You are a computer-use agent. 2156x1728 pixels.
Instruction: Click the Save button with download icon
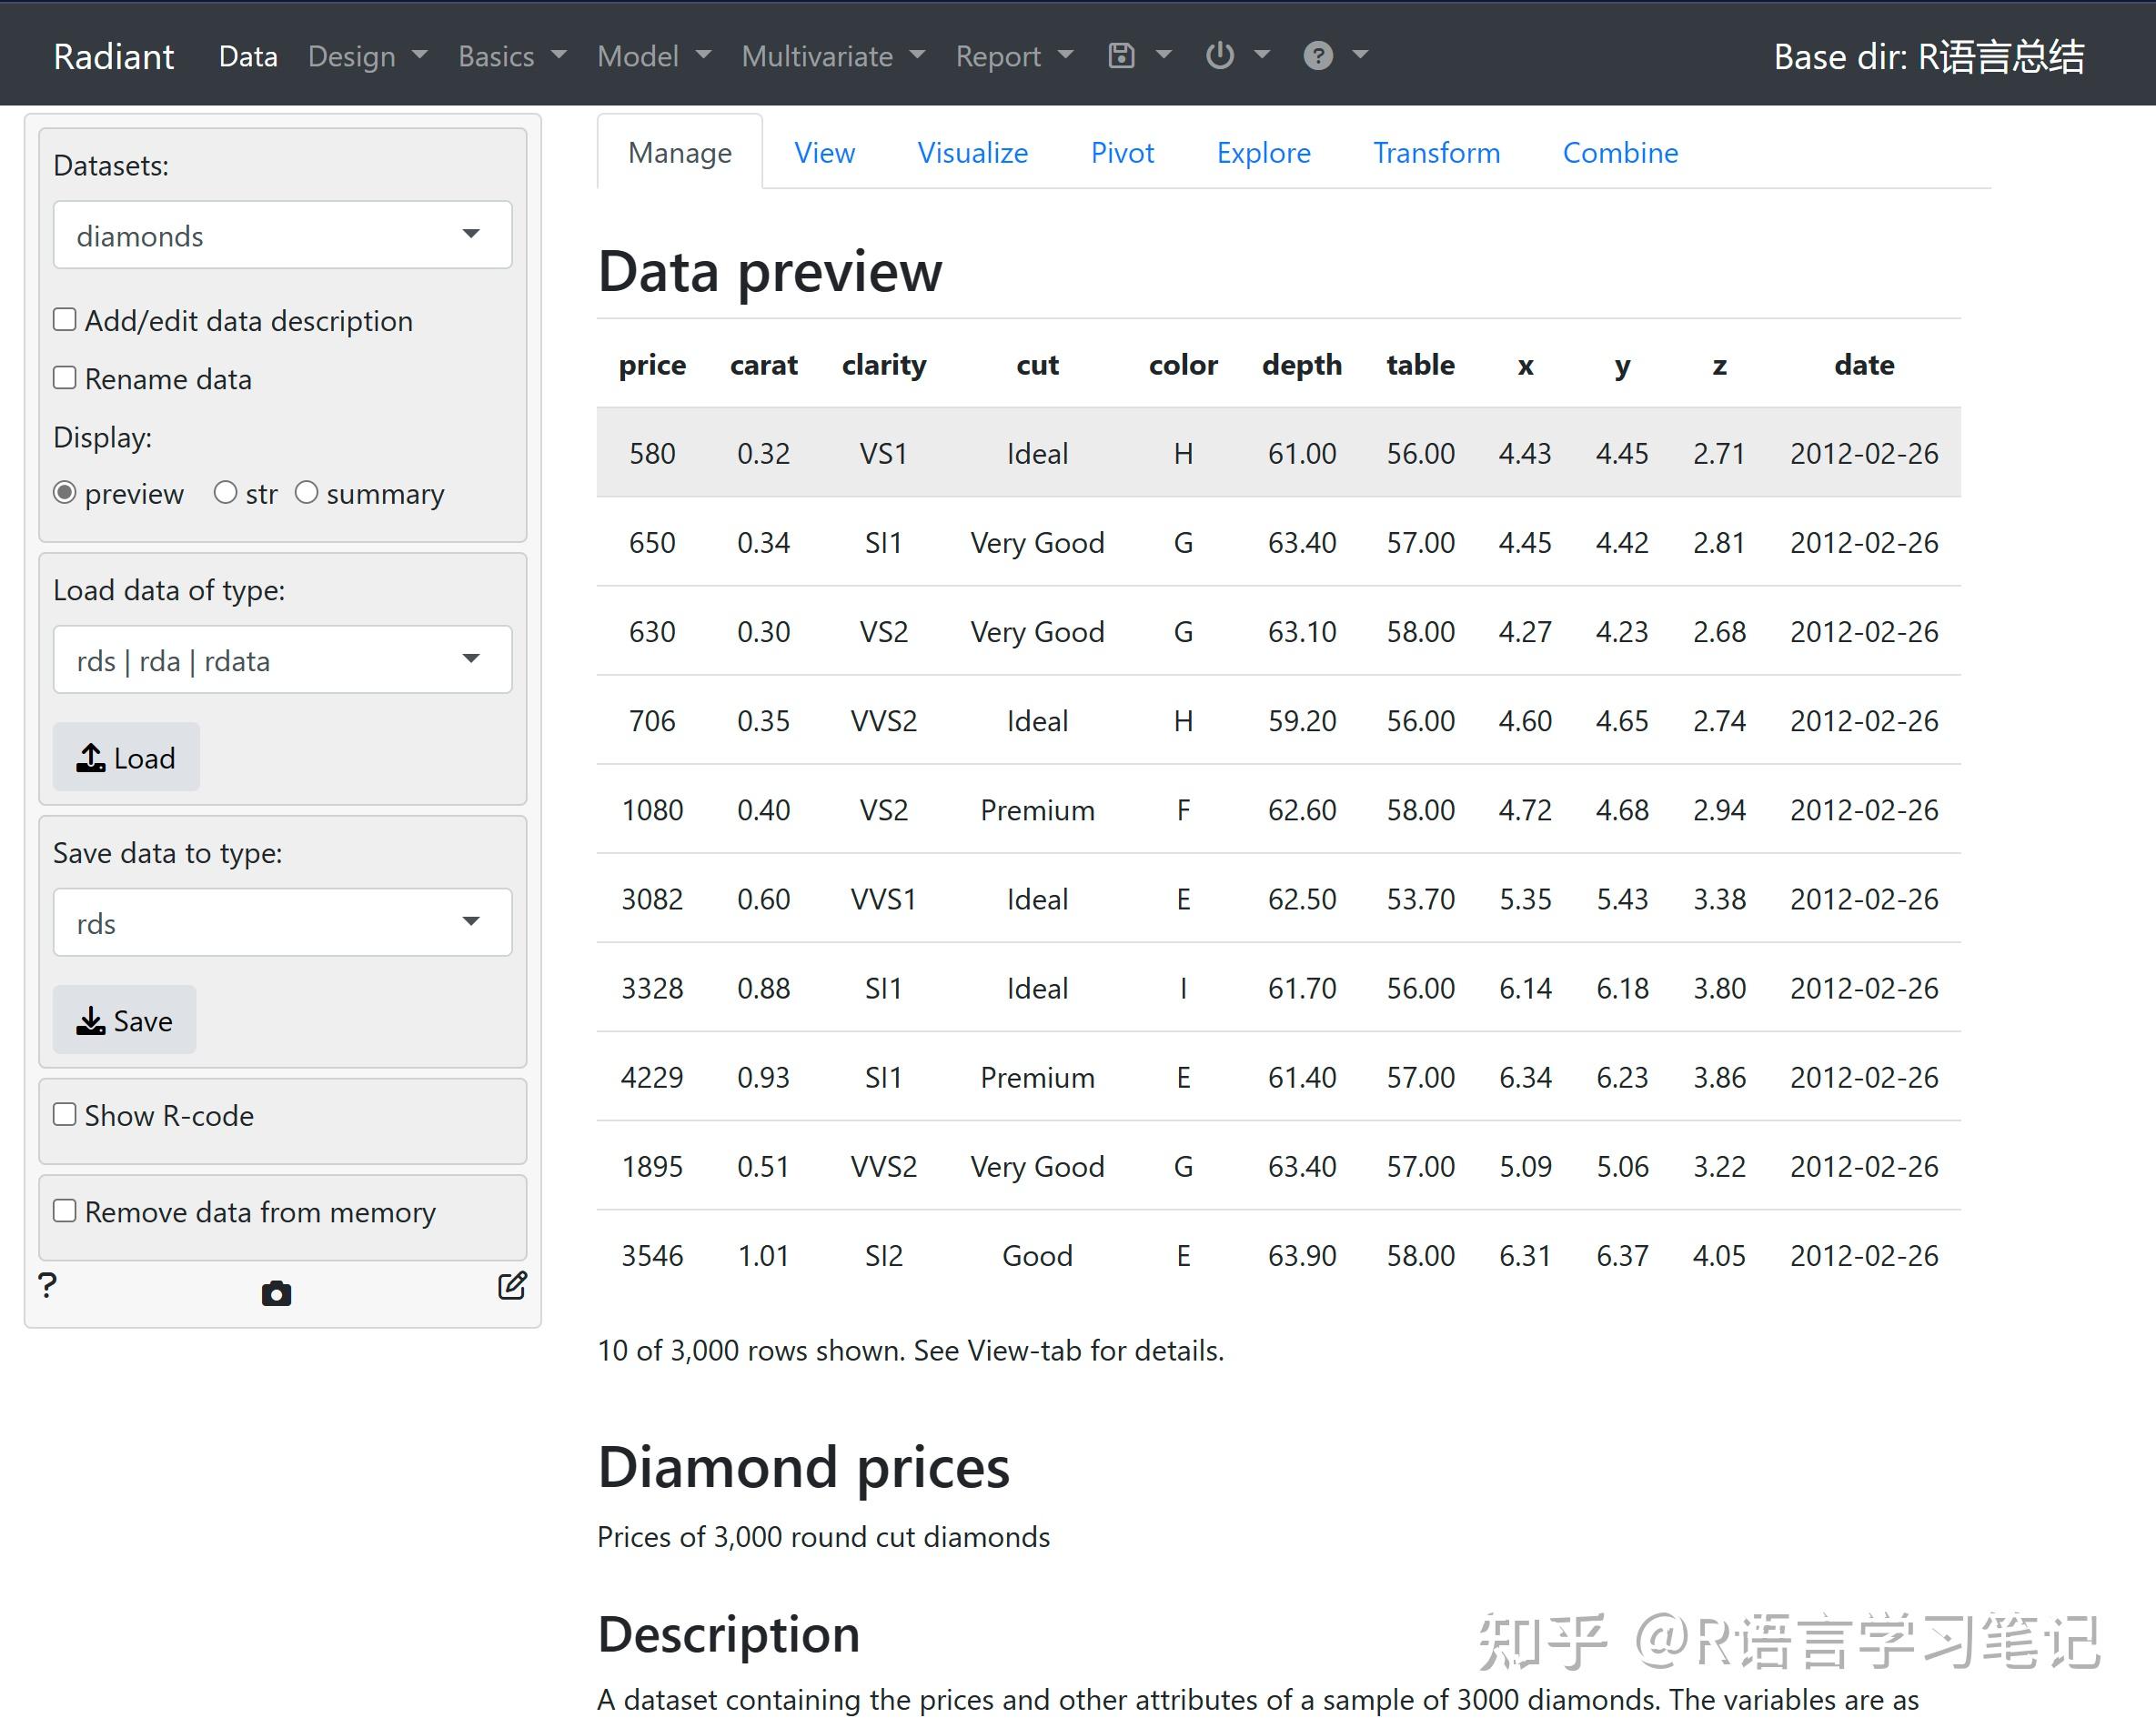(124, 1021)
